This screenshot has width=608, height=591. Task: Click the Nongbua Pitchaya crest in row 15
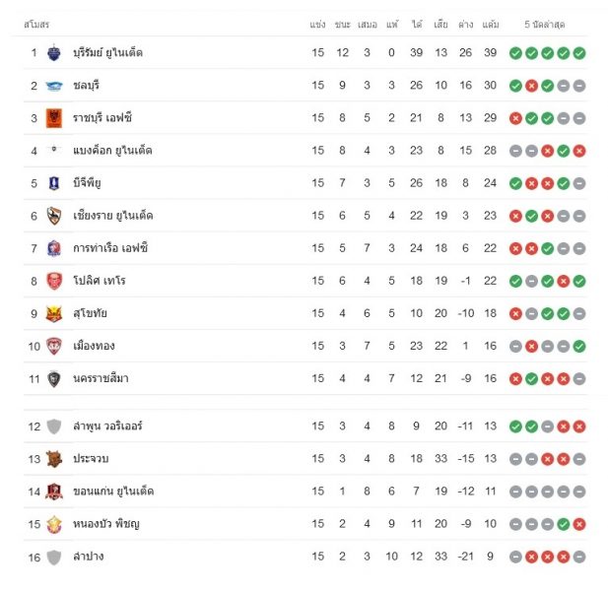pos(54,524)
